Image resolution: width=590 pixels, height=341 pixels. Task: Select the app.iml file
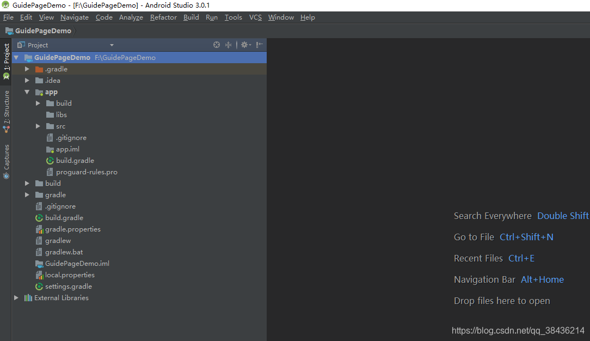click(x=67, y=149)
